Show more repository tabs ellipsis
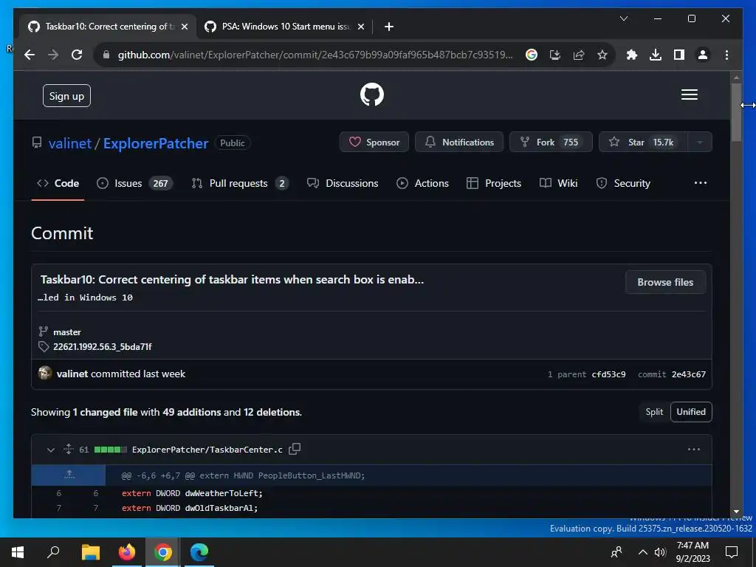Viewport: 756px width, 567px height. tap(700, 183)
